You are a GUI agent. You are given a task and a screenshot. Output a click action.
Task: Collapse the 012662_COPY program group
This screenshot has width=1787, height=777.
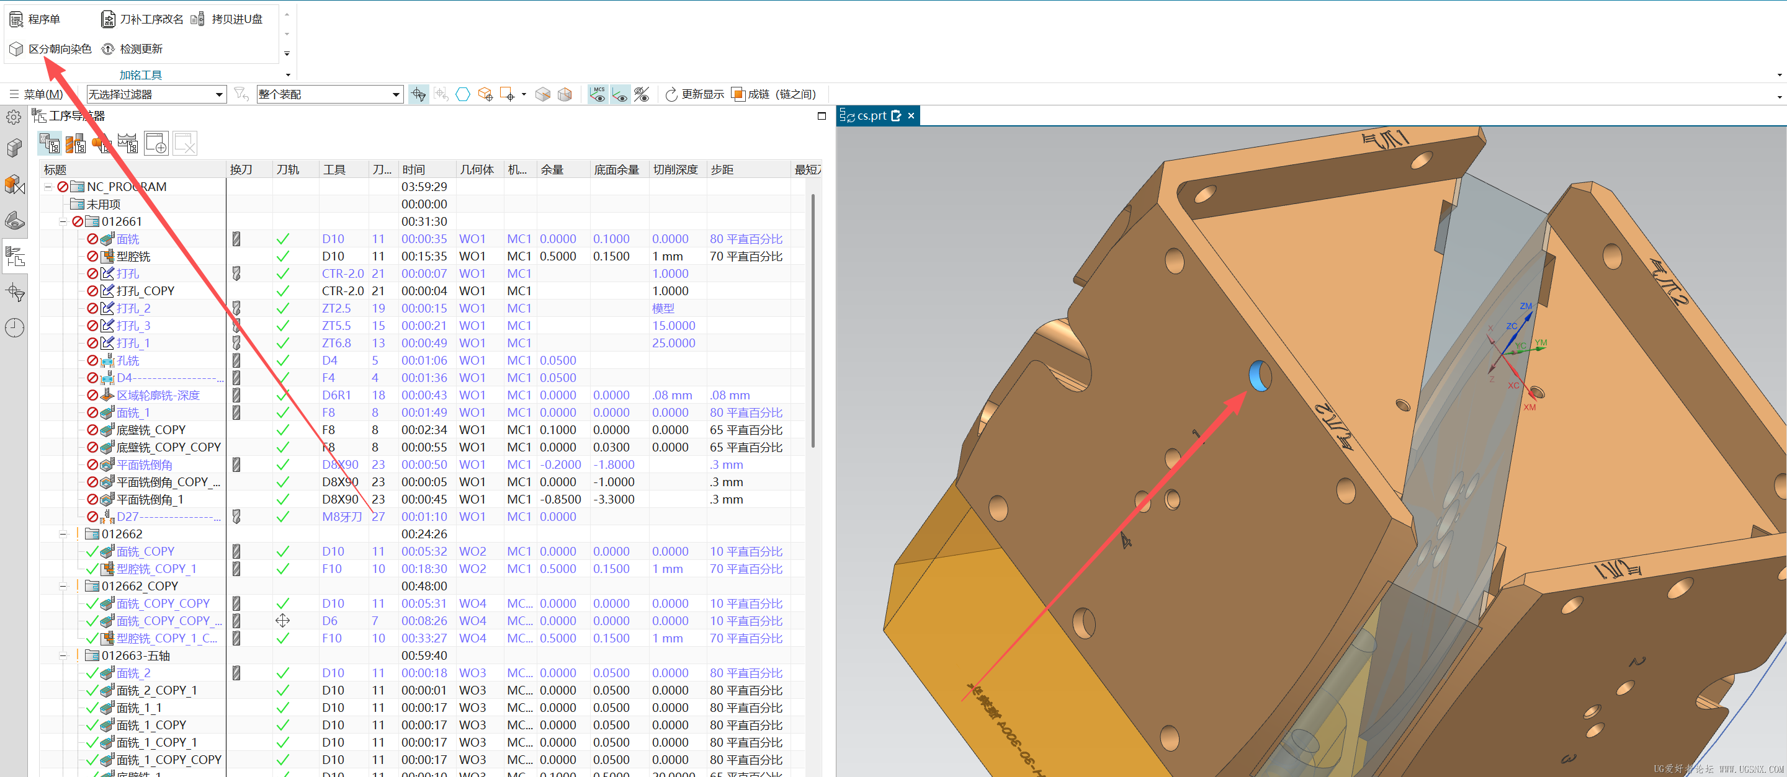coord(63,587)
